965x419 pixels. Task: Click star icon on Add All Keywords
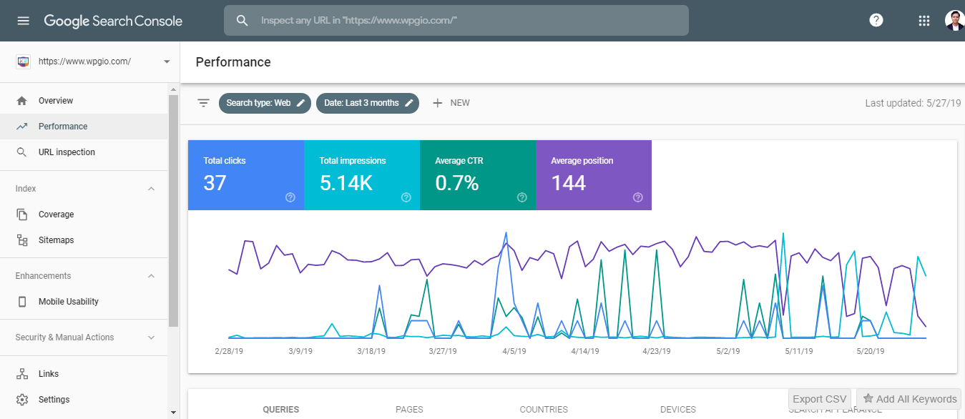coord(868,399)
